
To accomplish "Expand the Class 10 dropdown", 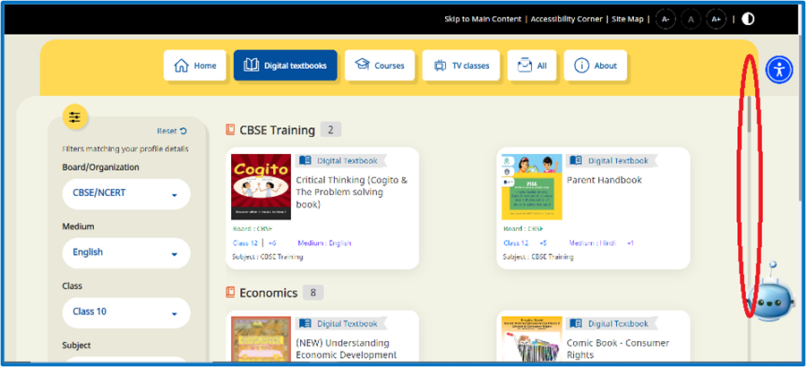I will [126, 312].
